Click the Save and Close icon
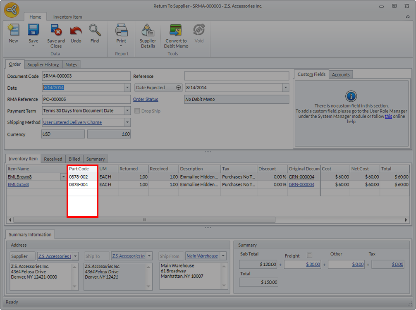Viewport: 416px width, 310px height. [x=56, y=31]
